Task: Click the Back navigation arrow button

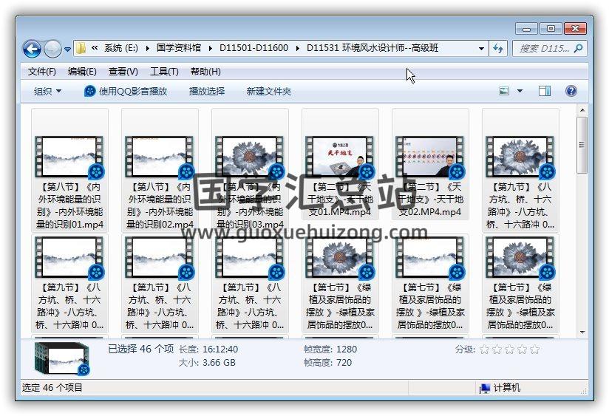Action: point(32,50)
